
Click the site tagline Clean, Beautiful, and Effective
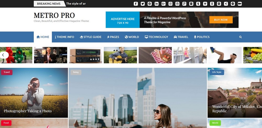pyautogui.click(x=61, y=21)
